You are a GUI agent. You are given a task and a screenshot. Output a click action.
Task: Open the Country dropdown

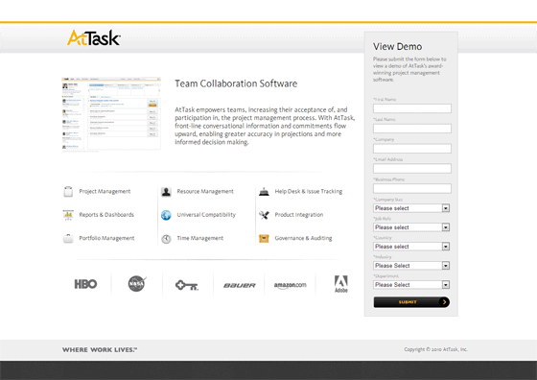(411, 247)
